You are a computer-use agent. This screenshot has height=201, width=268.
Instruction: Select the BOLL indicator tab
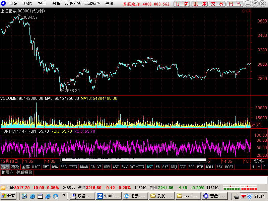(x=210, y=167)
